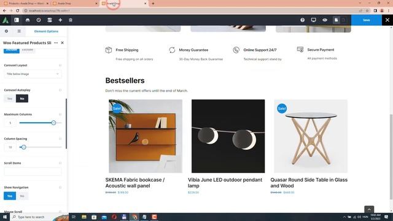Click the Quasar side table product image

311,136
